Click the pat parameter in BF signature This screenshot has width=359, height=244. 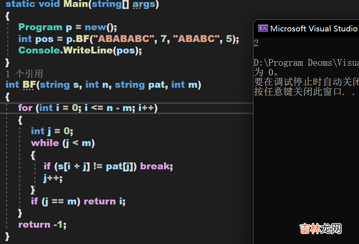pos(157,85)
